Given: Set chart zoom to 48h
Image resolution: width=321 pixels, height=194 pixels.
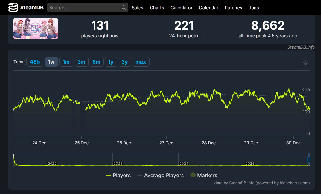Looking at the screenshot, I should (35, 62).
